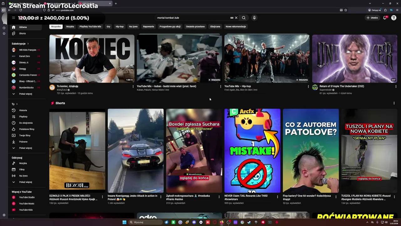Image resolution: width=401 pixels, height=226 pixels.
Task: Open the on-screen keyboard icon in search
Action: (x=232, y=18)
